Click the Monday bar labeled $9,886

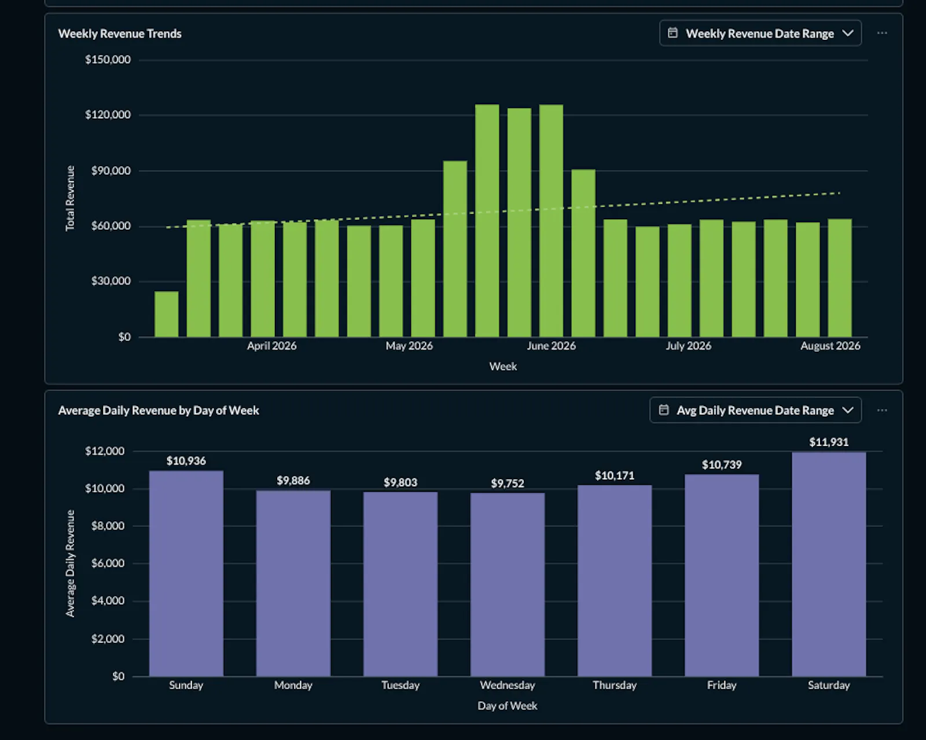point(293,583)
